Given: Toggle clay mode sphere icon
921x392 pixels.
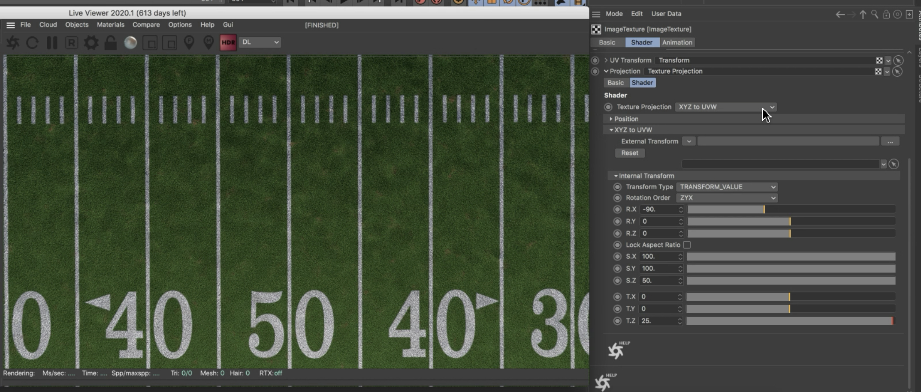Looking at the screenshot, I should pos(130,42).
